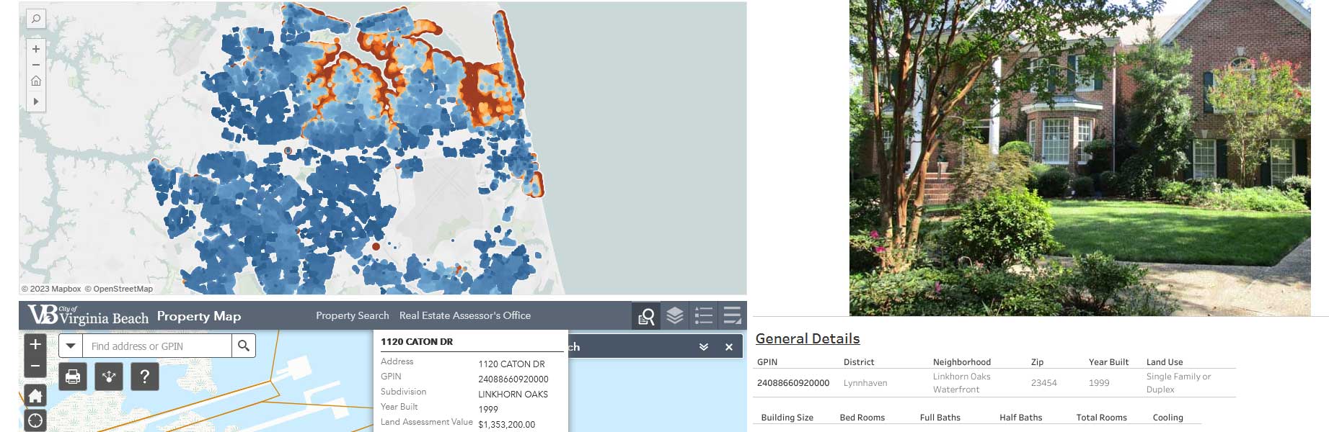
Task: Open the help question mark tool
Action: pos(144,377)
